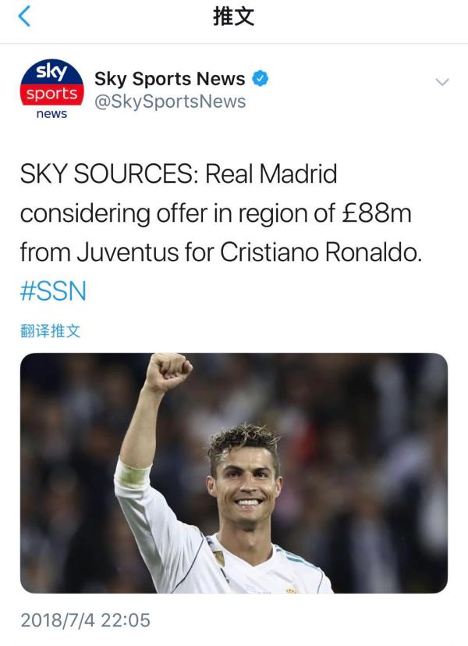This screenshot has width=468, height=646.
Task: Tap the blue 'sky' part of the logo
Action: click(x=51, y=72)
